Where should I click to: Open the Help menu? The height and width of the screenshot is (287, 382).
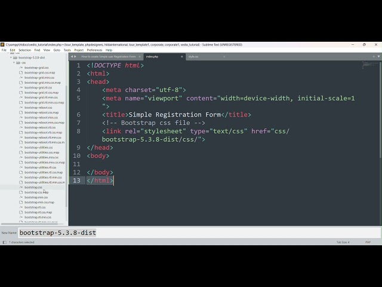coord(109,50)
